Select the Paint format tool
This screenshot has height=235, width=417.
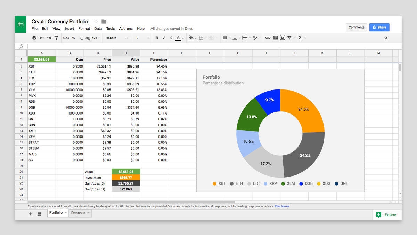pos(56,38)
